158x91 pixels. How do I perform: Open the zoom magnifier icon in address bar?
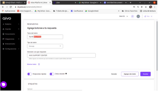click(138, 7)
